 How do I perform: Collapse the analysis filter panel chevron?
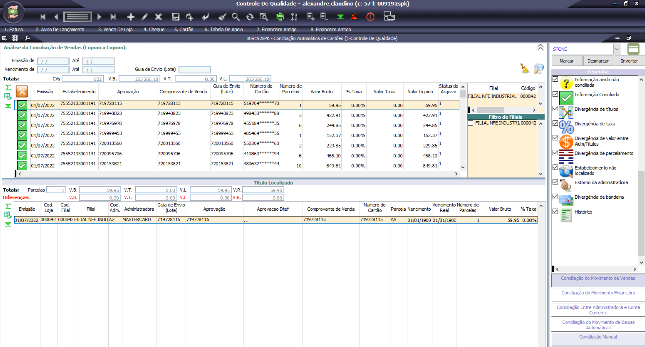[540, 48]
